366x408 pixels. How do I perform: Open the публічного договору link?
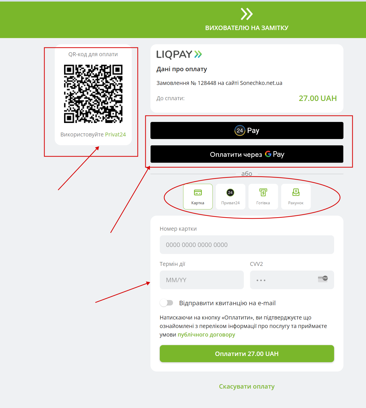(206, 335)
